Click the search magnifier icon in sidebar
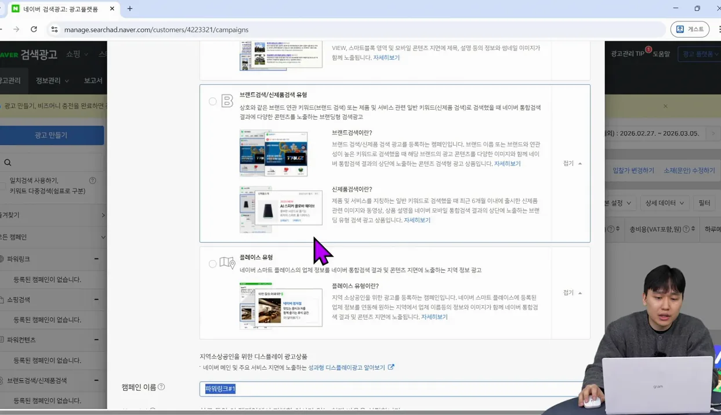This screenshot has width=721, height=415. click(x=8, y=163)
